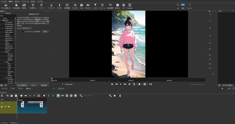Select the image clip on track V1

click(32, 107)
